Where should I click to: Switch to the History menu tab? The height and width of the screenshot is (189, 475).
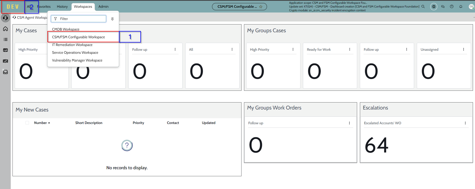[x=62, y=7]
